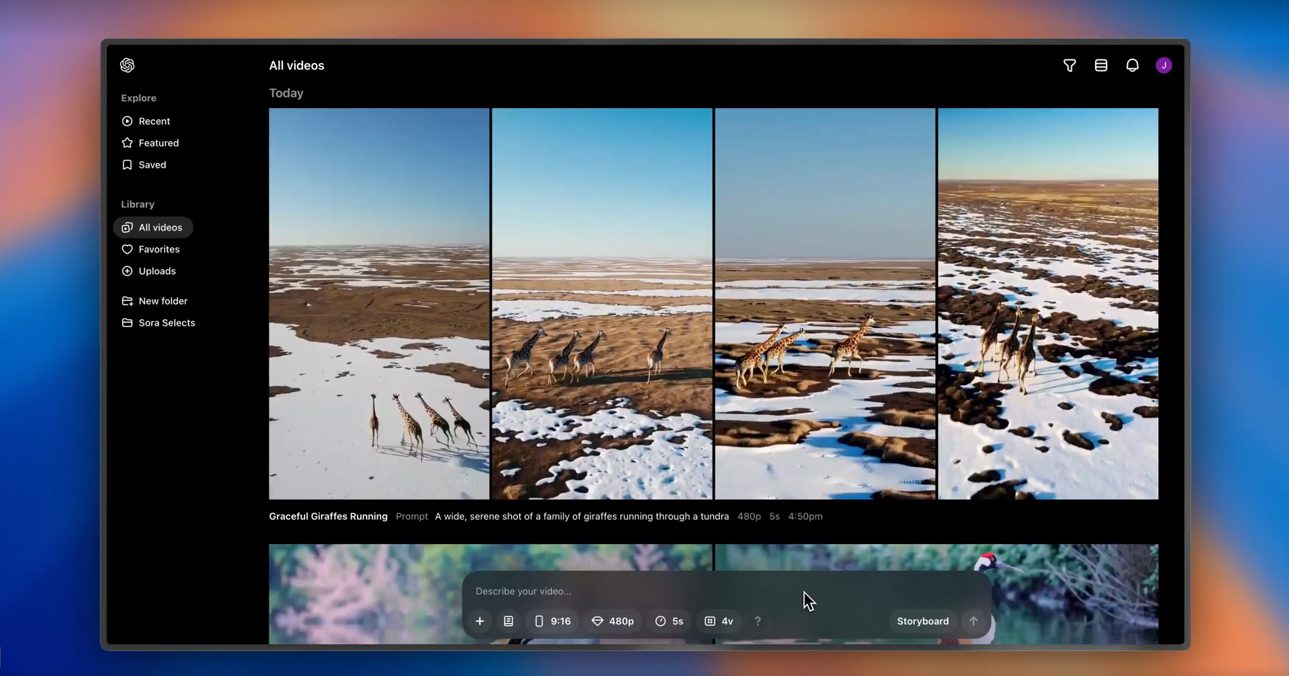Open the filter funnel icon
The image size is (1289, 676).
point(1070,65)
